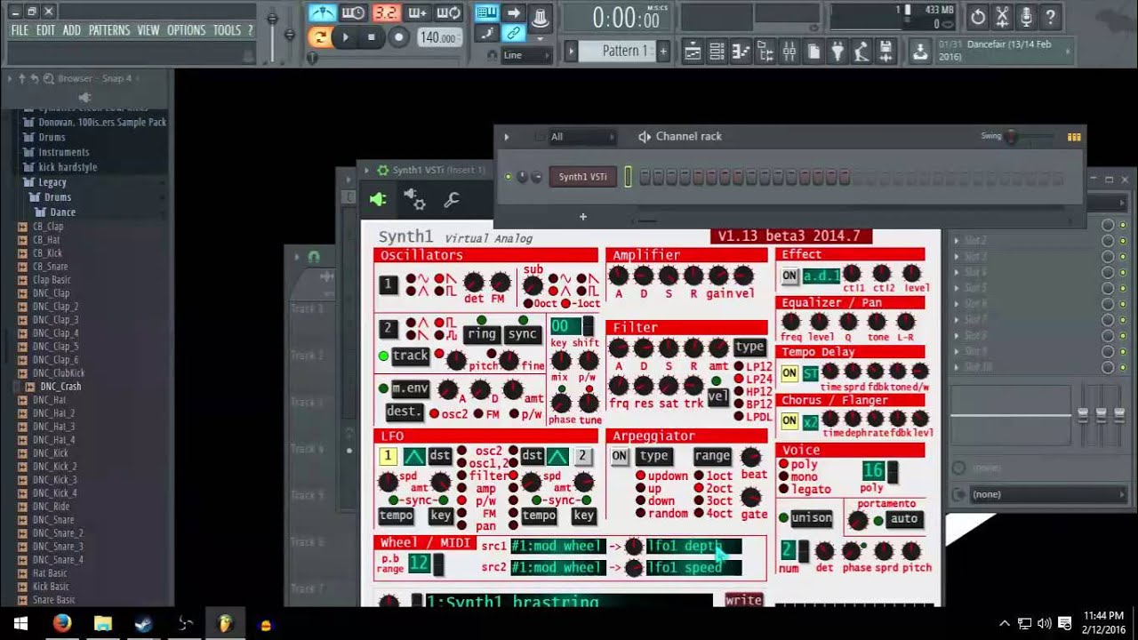Open the wrench icon in Synth1 plugin window
The width and height of the screenshot is (1138, 640).
pyautogui.click(x=452, y=199)
